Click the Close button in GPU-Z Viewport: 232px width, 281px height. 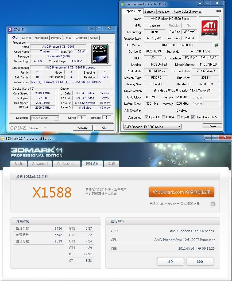pos(212,126)
